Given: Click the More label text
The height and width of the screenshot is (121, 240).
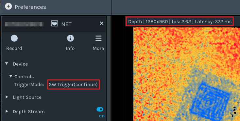Looking at the screenshot, I should pyautogui.click(x=98, y=48).
